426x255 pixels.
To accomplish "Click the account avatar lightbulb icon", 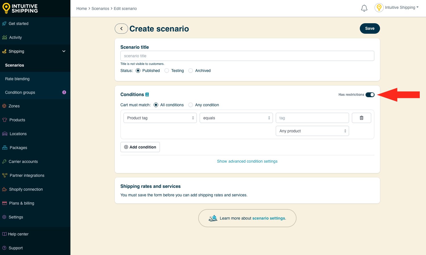I will click(x=379, y=8).
